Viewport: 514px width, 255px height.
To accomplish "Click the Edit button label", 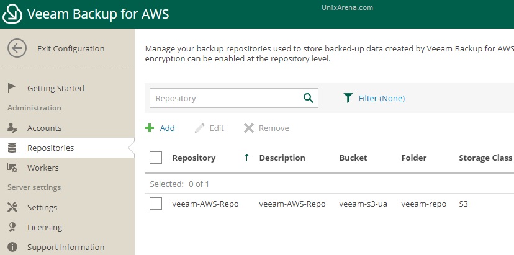I will (217, 128).
